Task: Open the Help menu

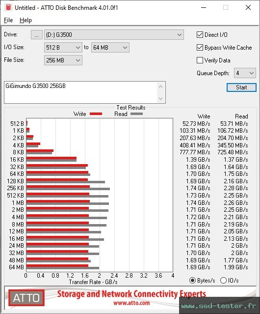Action: [26, 20]
